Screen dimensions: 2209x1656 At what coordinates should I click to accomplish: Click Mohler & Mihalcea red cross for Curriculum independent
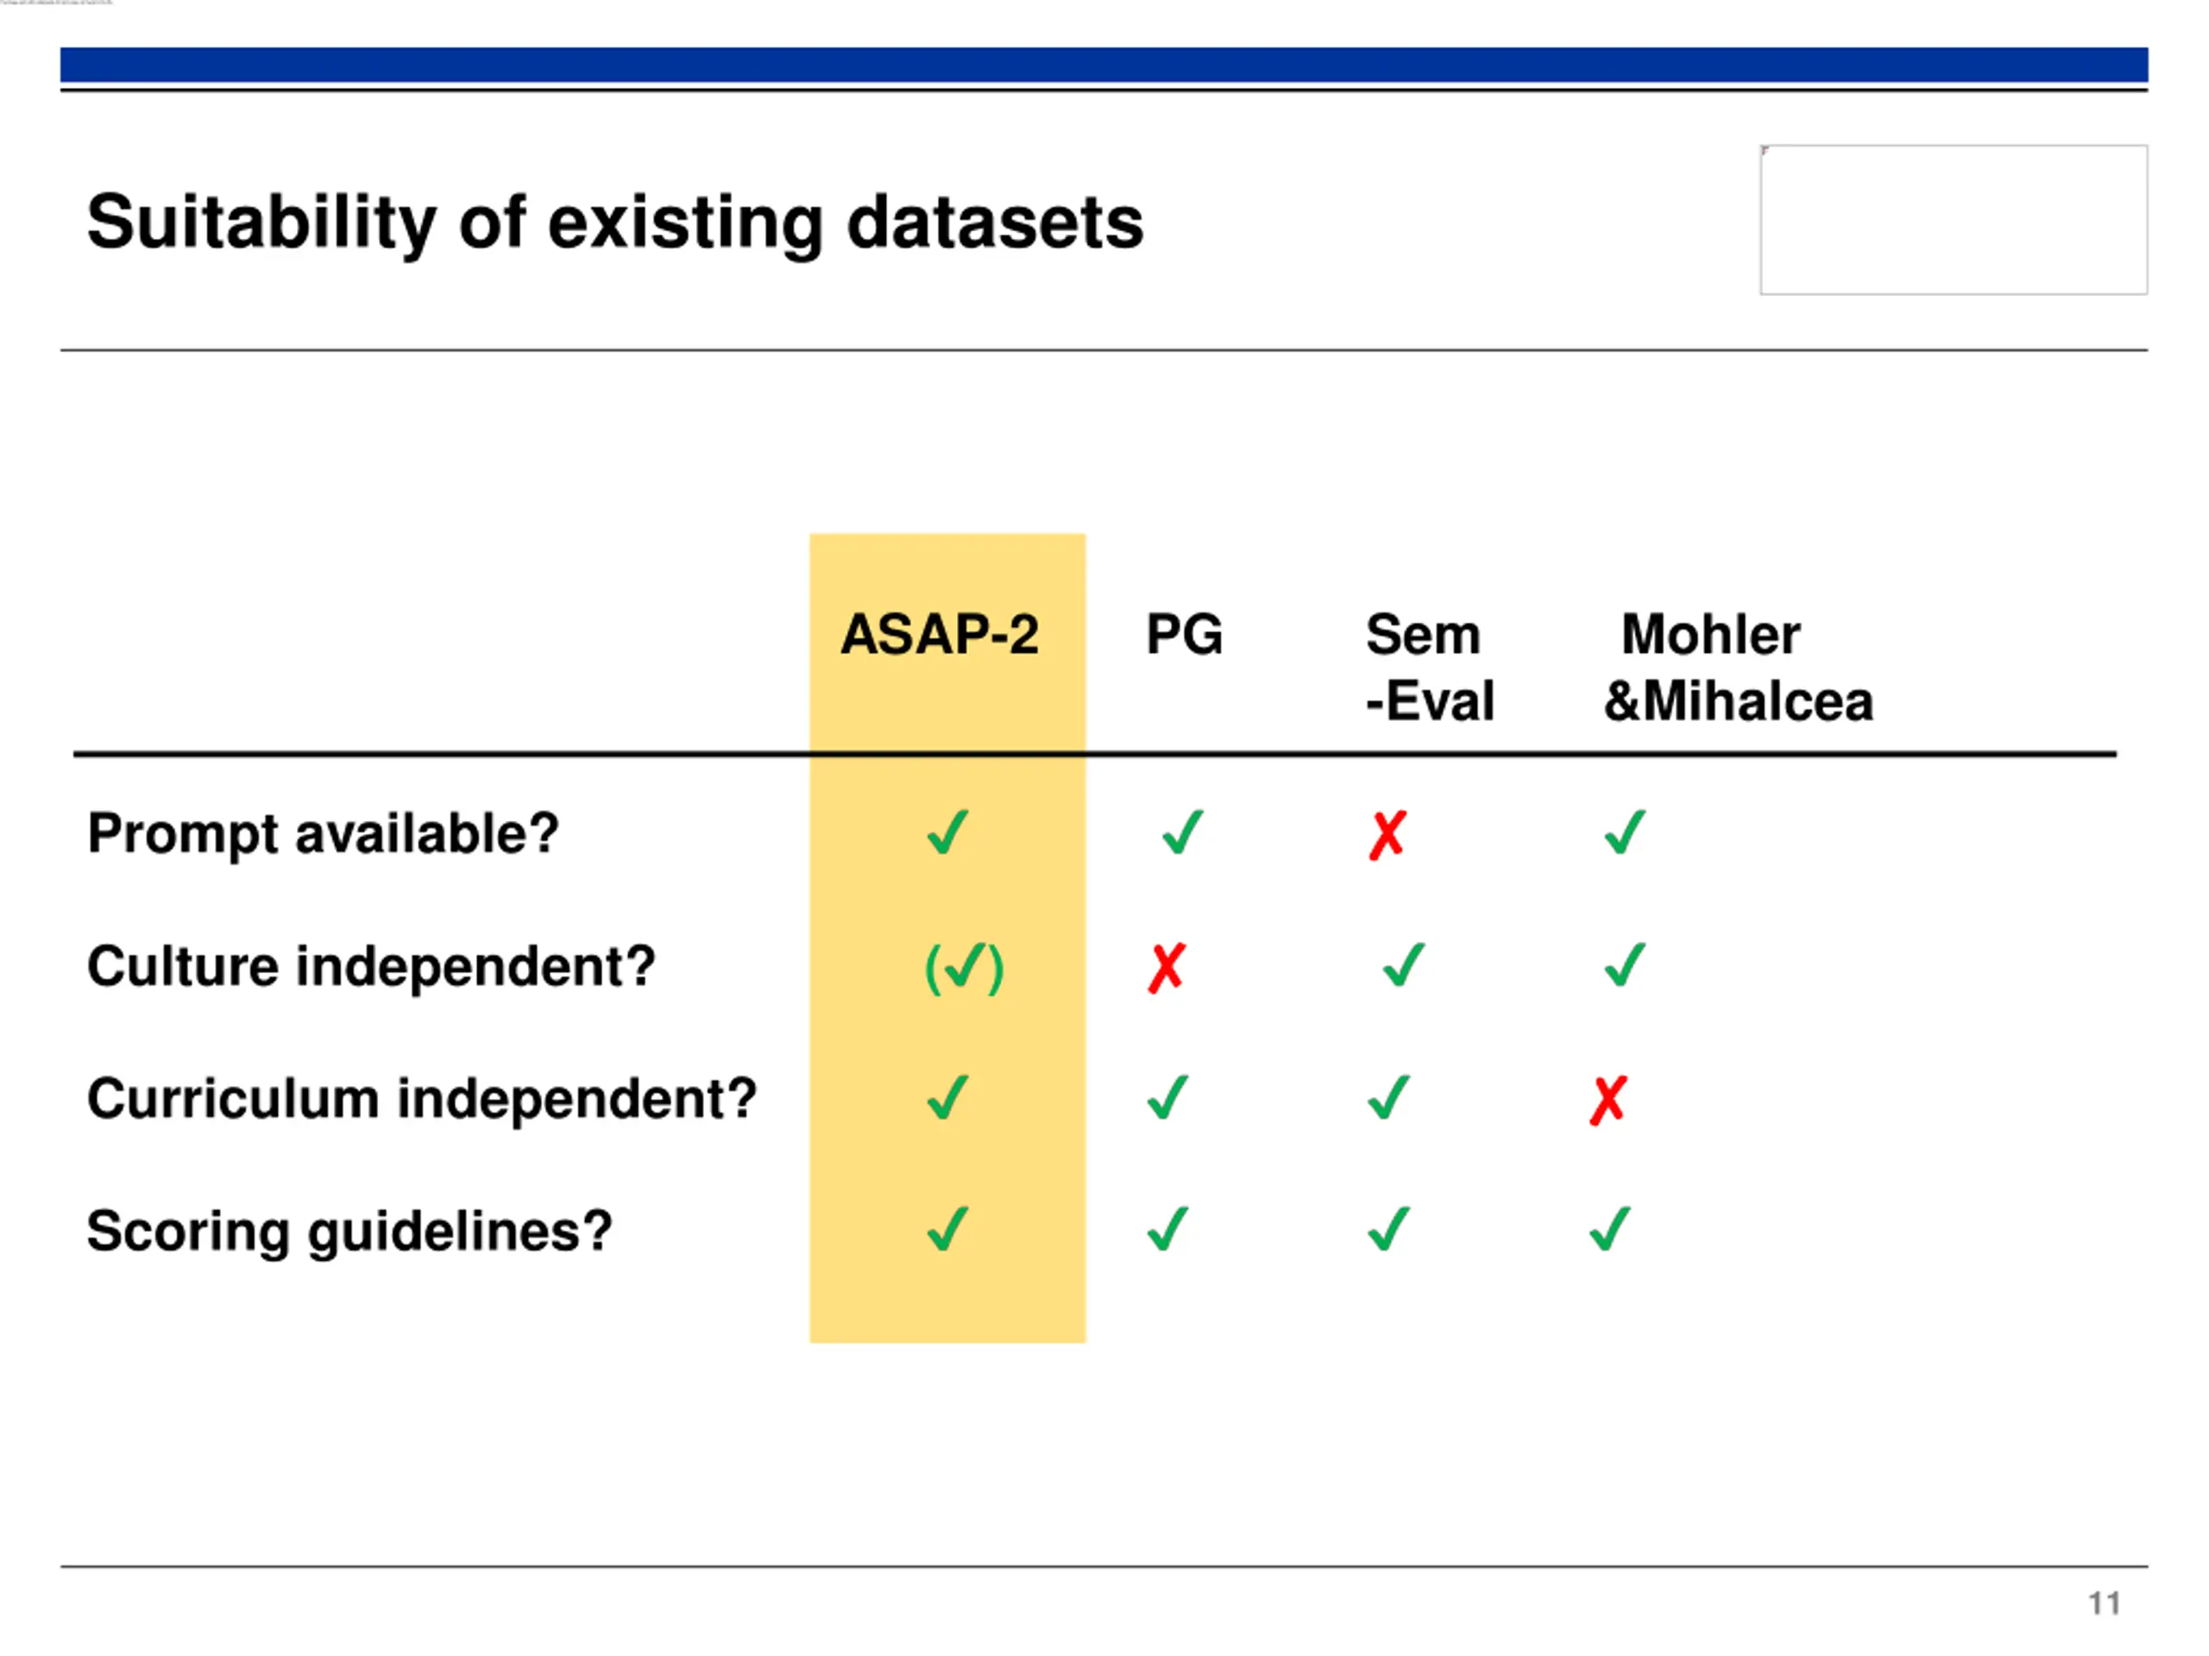click(1608, 1100)
